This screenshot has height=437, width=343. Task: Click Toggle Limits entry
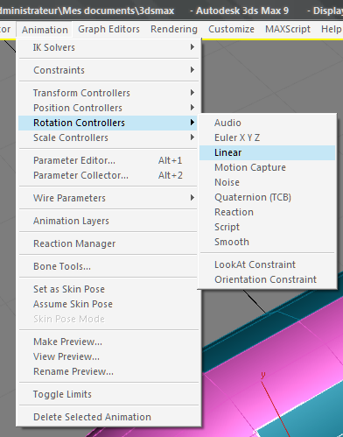pos(108,394)
